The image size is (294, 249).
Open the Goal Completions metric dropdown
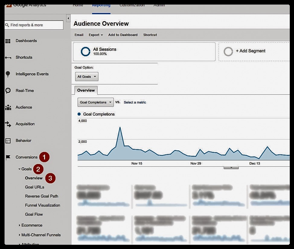[x=96, y=102]
